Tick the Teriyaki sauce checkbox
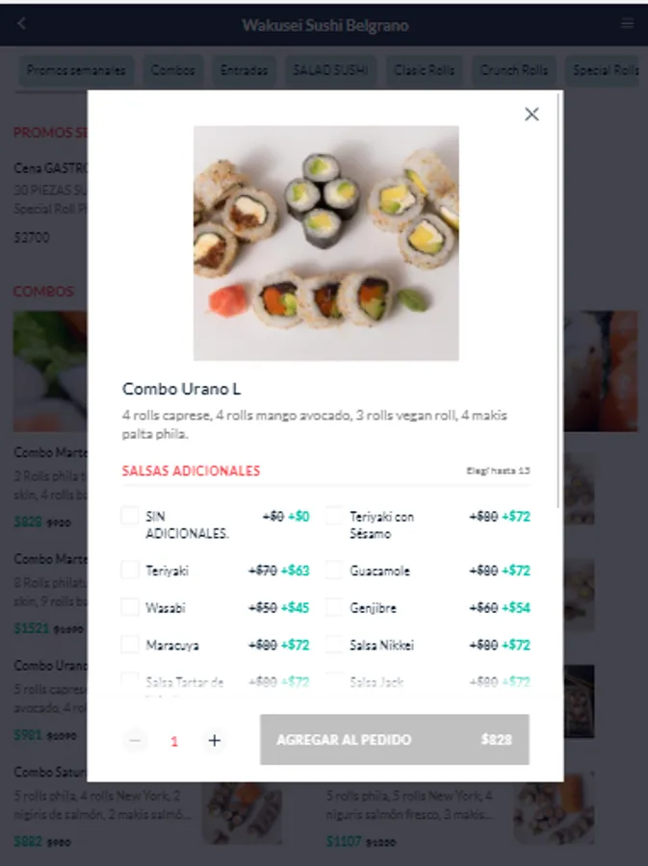The width and height of the screenshot is (648, 866). [x=130, y=570]
